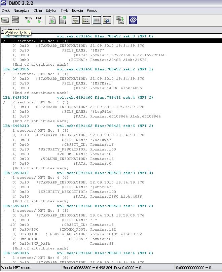
Task: Click $DATA row with Rozmiar:67108864
Action: (x=111, y=116)
